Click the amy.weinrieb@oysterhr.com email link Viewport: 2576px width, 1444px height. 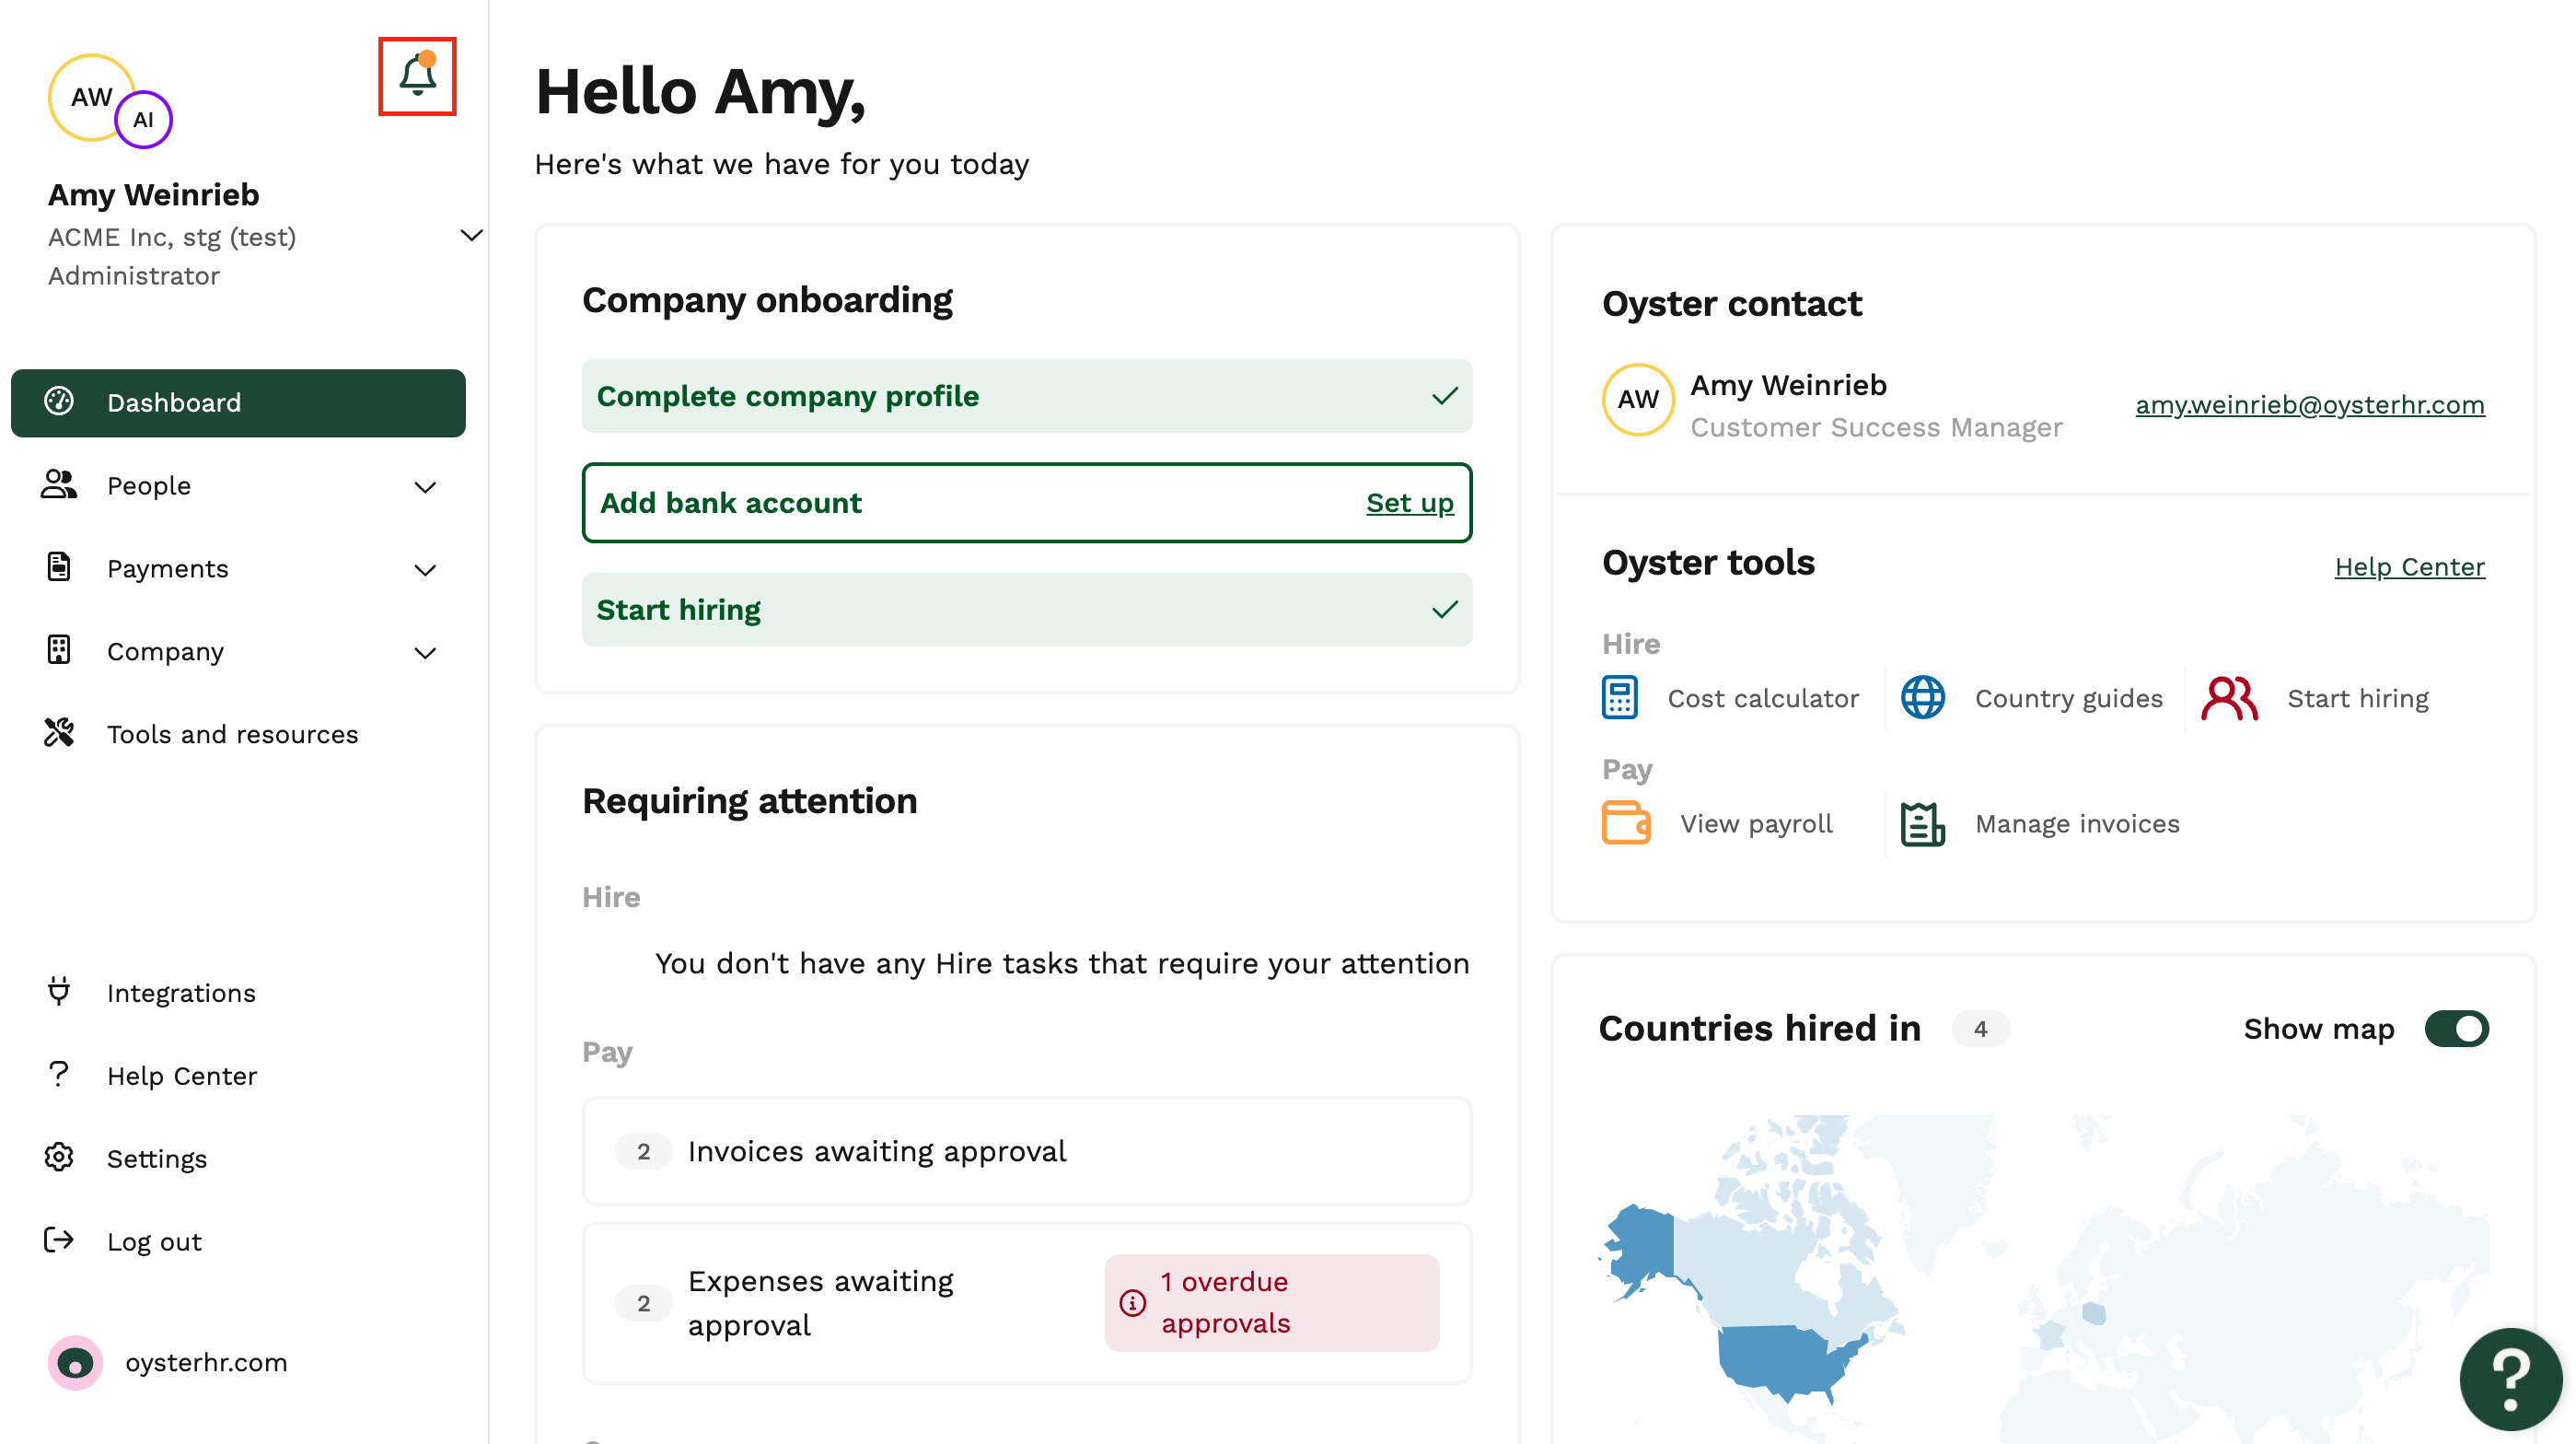(x=2309, y=404)
